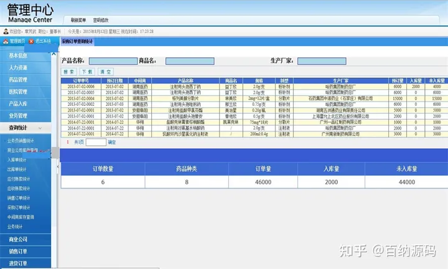Select 出库单统计 from sidebar list

(x=17, y=169)
